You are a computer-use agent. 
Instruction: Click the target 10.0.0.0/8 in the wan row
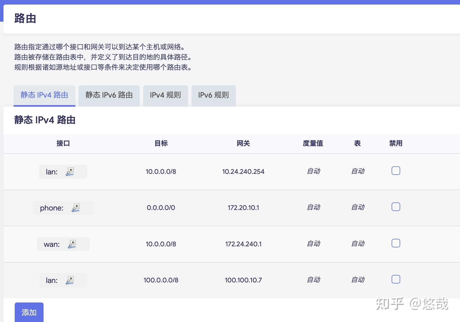[x=161, y=244]
